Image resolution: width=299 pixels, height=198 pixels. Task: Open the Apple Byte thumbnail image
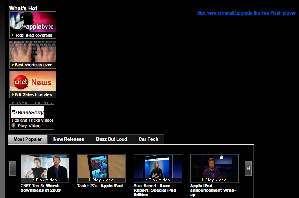tap(33, 22)
